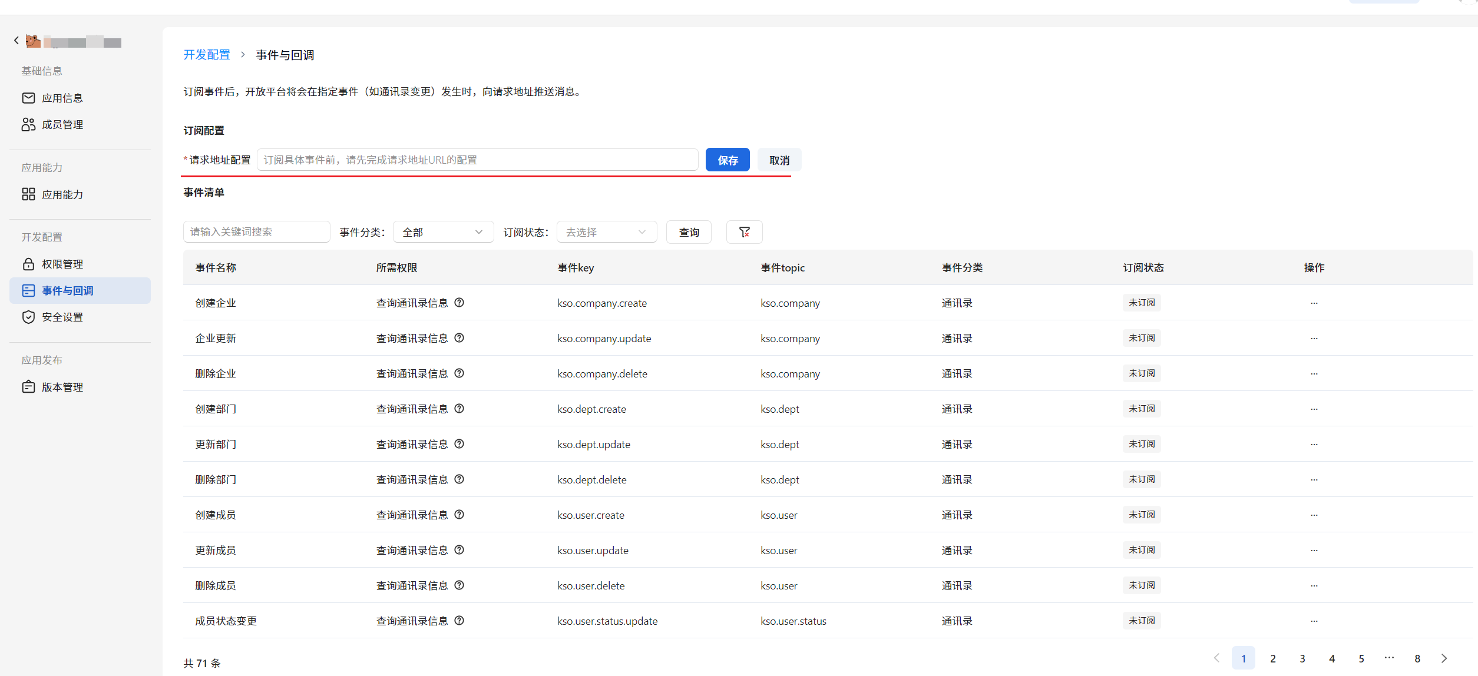Click the help icon beside 成员状态变更 permission
Viewport: 1478px width, 676px height.
coord(460,620)
